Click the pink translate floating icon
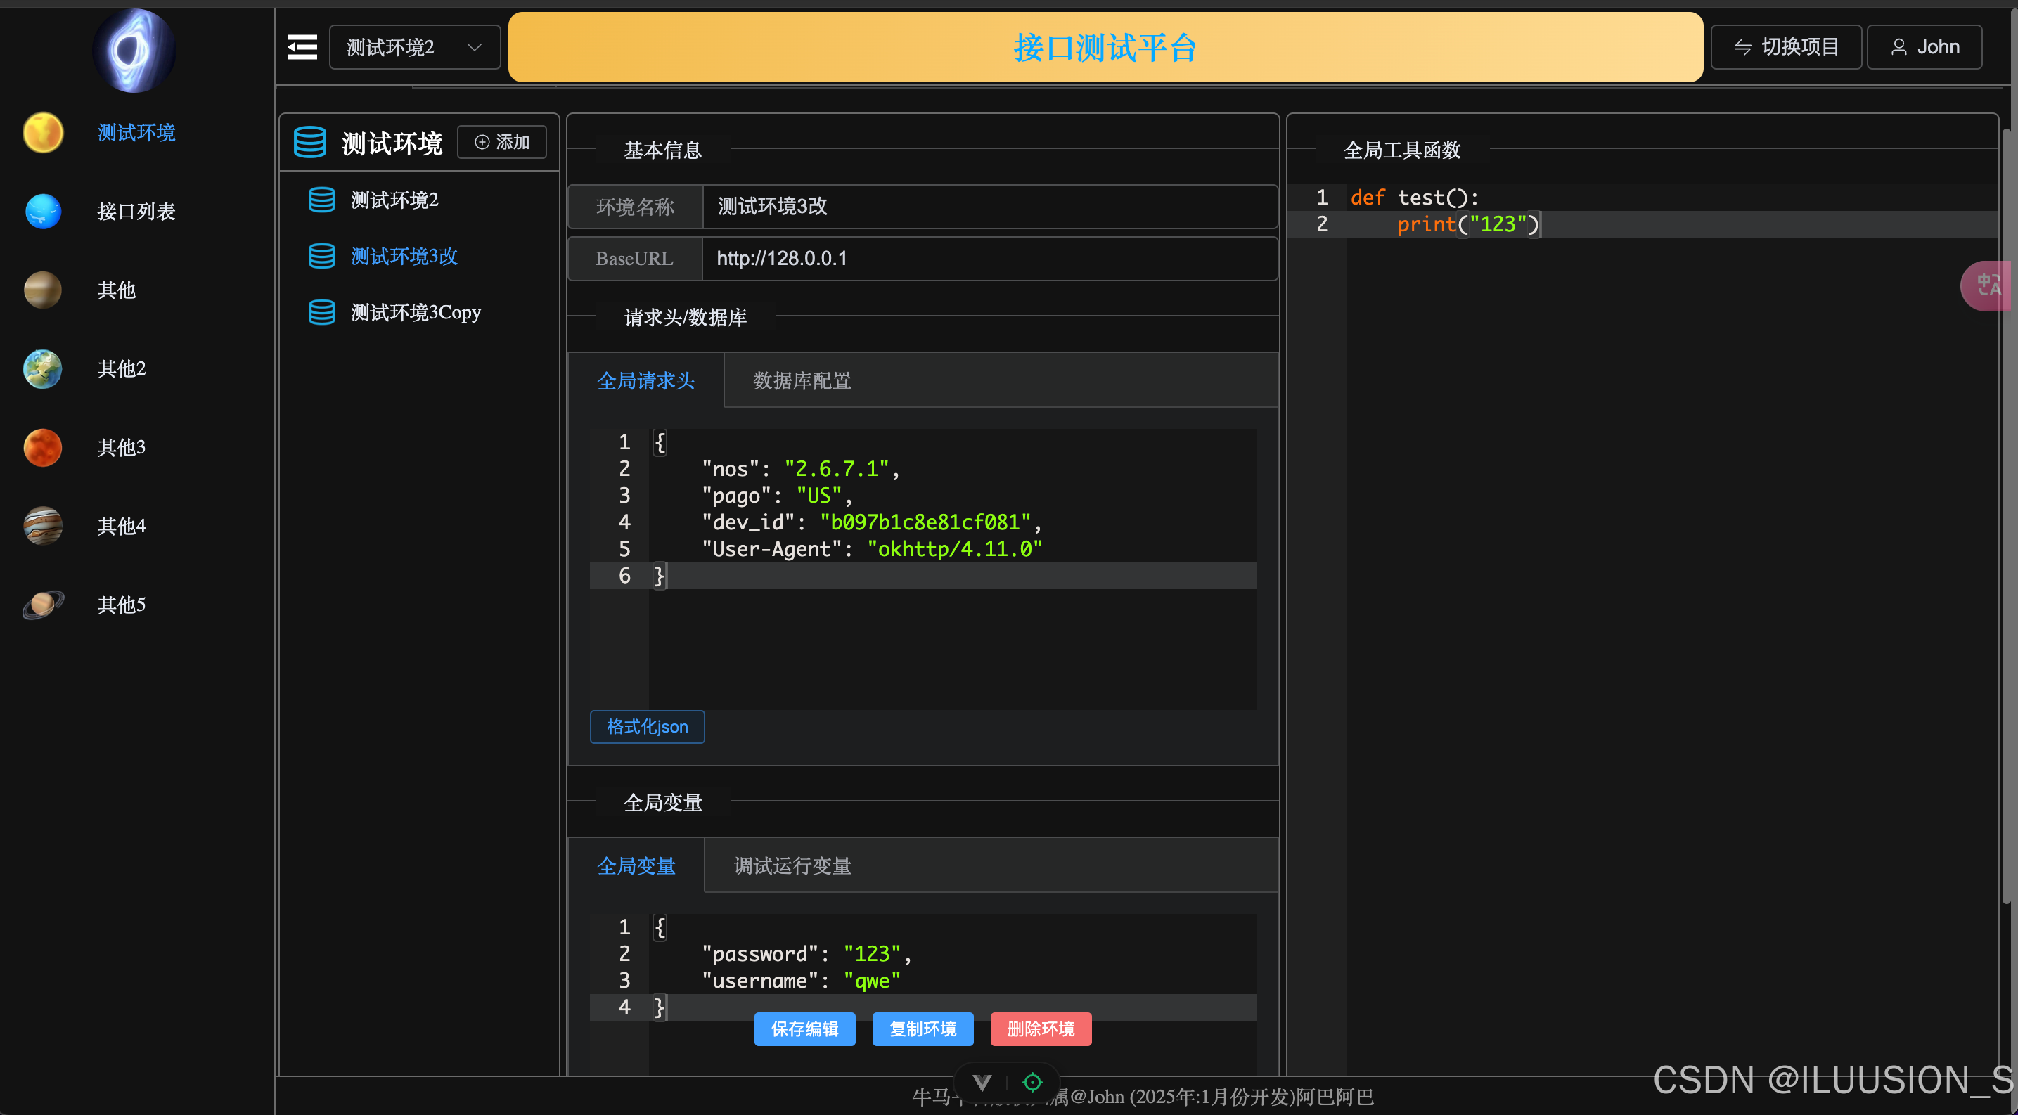2018x1115 pixels. click(1988, 286)
